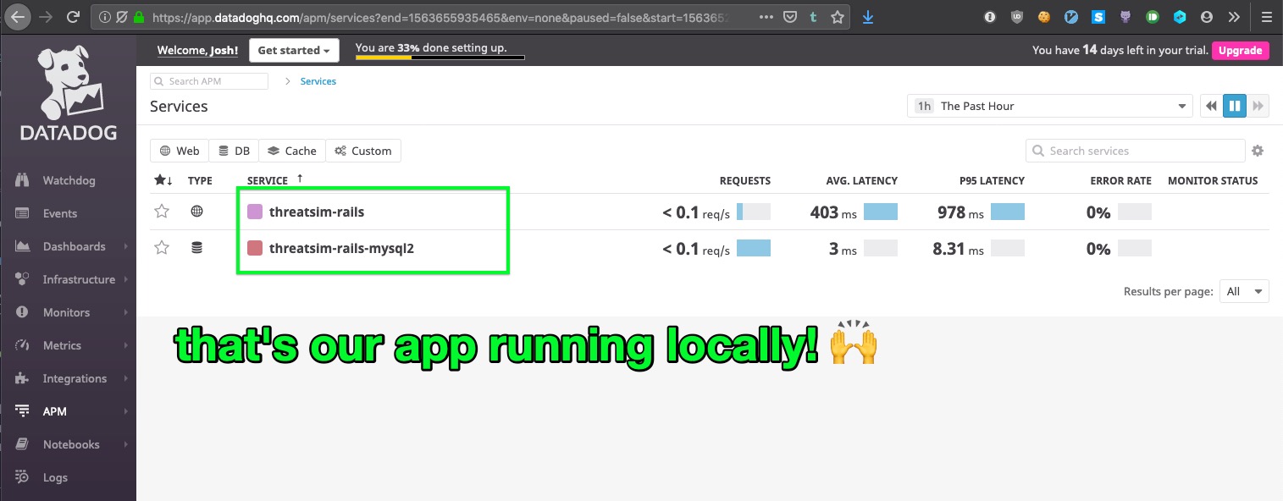Go back in browser history
This screenshot has width=1283, height=501.
(x=19, y=16)
